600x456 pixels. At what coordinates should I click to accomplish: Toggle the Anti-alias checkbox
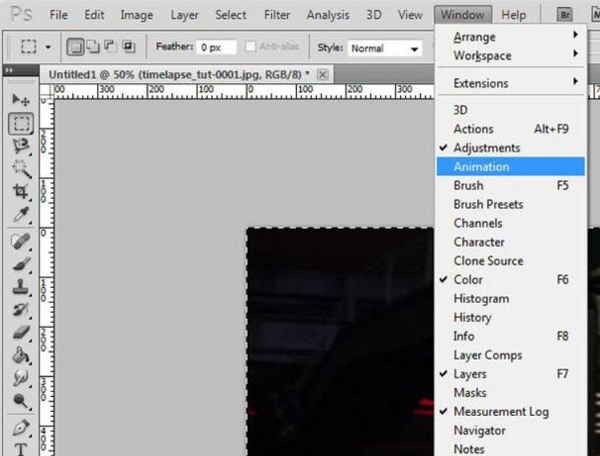pyautogui.click(x=250, y=46)
